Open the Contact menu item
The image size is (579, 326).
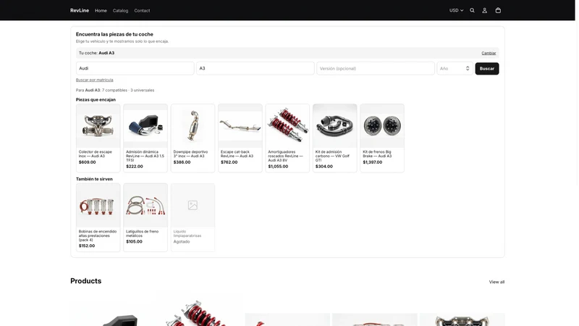142,11
